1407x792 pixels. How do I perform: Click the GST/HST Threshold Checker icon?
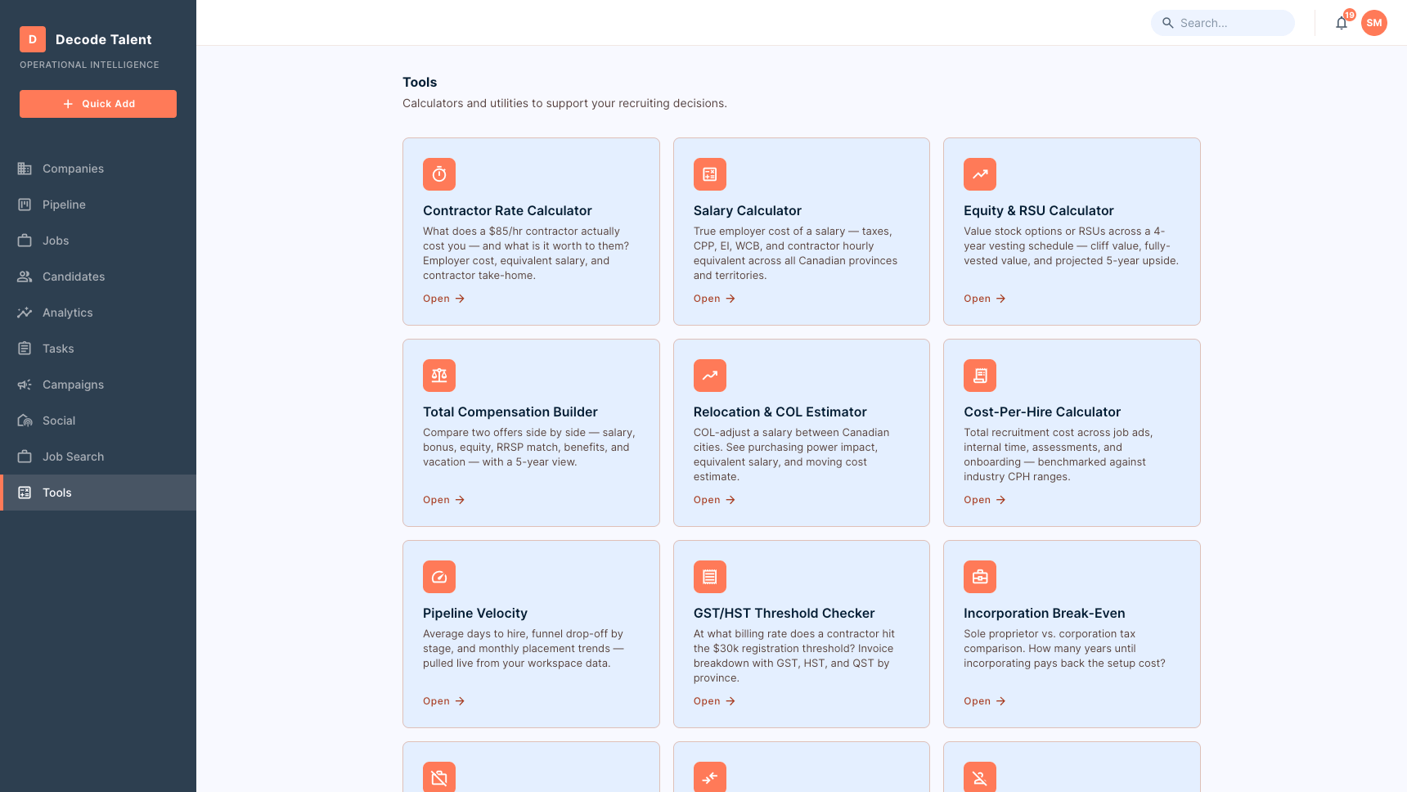710,577
